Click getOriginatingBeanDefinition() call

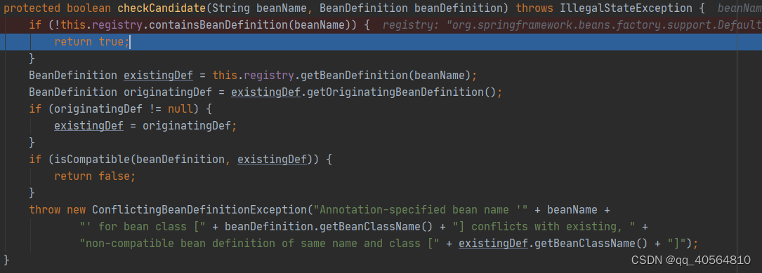tap(402, 92)
